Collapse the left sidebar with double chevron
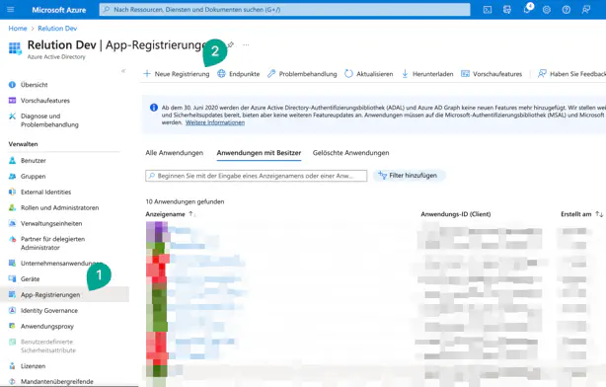 point(123,71)
